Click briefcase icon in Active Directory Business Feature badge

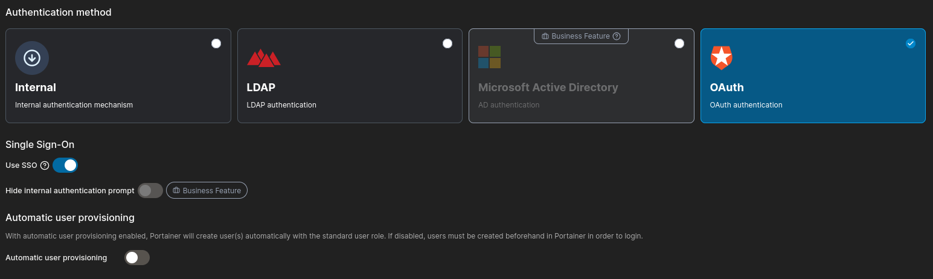[x=545, y=36]
